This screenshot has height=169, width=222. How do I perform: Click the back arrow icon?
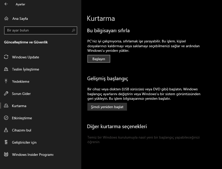[x=6, y=4]
